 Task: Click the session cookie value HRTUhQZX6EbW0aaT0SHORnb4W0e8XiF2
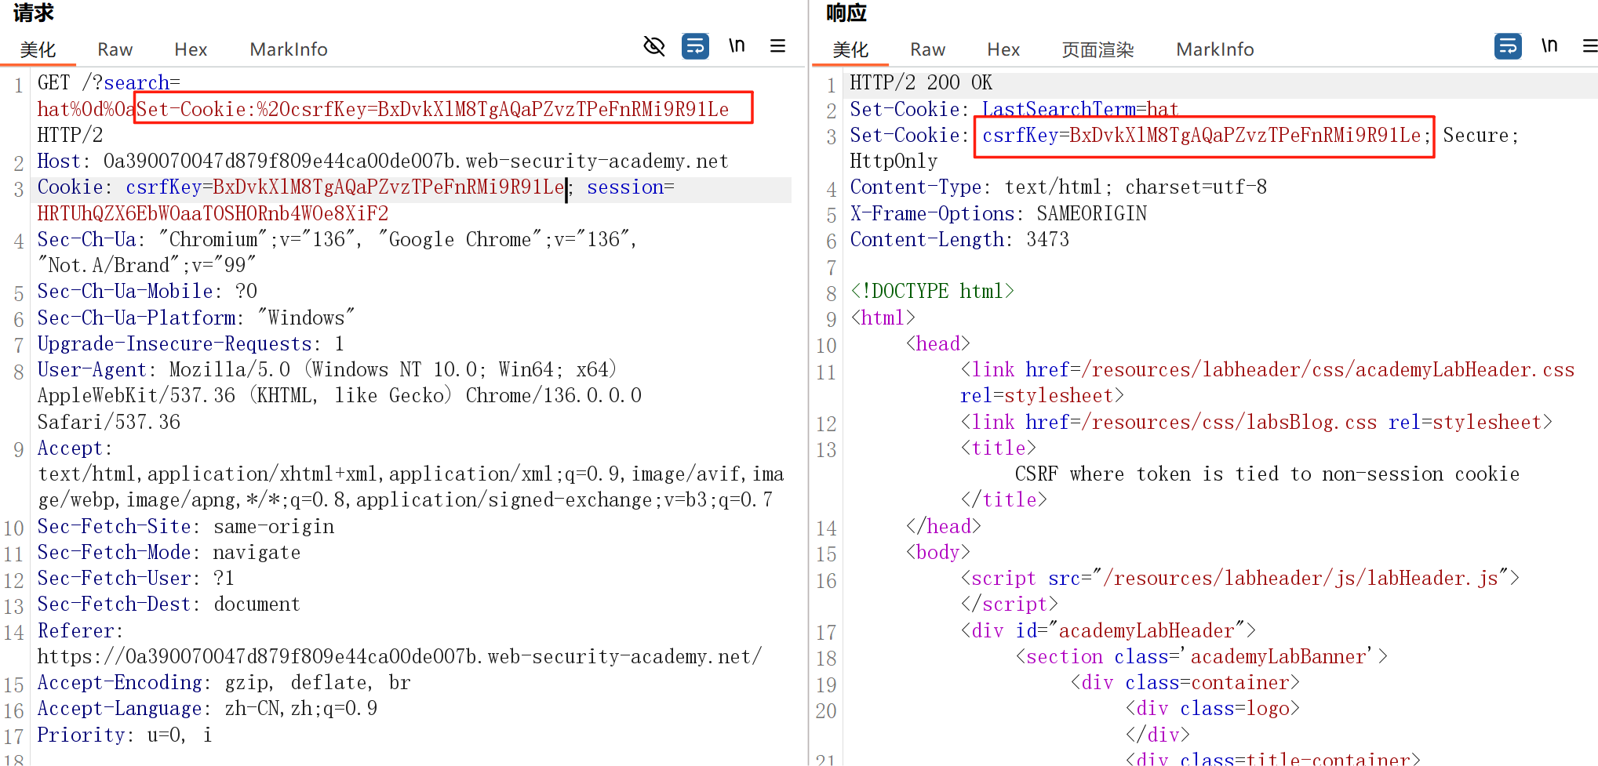(213, 213)
